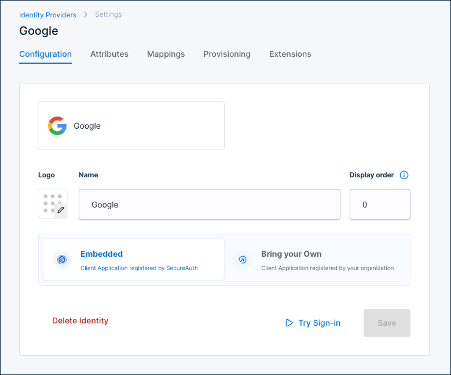This screenshot has height=375, width=451.
Task: Click the Google provider card
Action: coord(131,126)
